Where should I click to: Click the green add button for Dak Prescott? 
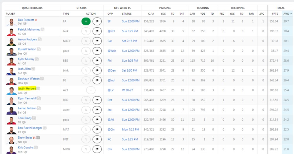[86, 21]
